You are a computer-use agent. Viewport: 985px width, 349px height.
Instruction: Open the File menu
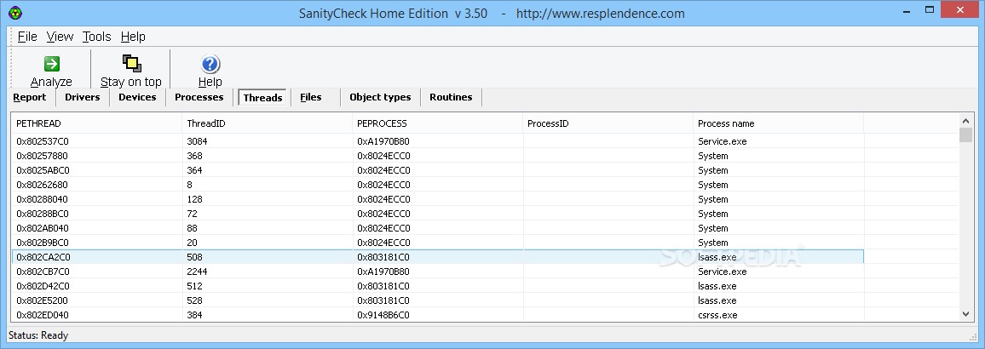point(27,37)
